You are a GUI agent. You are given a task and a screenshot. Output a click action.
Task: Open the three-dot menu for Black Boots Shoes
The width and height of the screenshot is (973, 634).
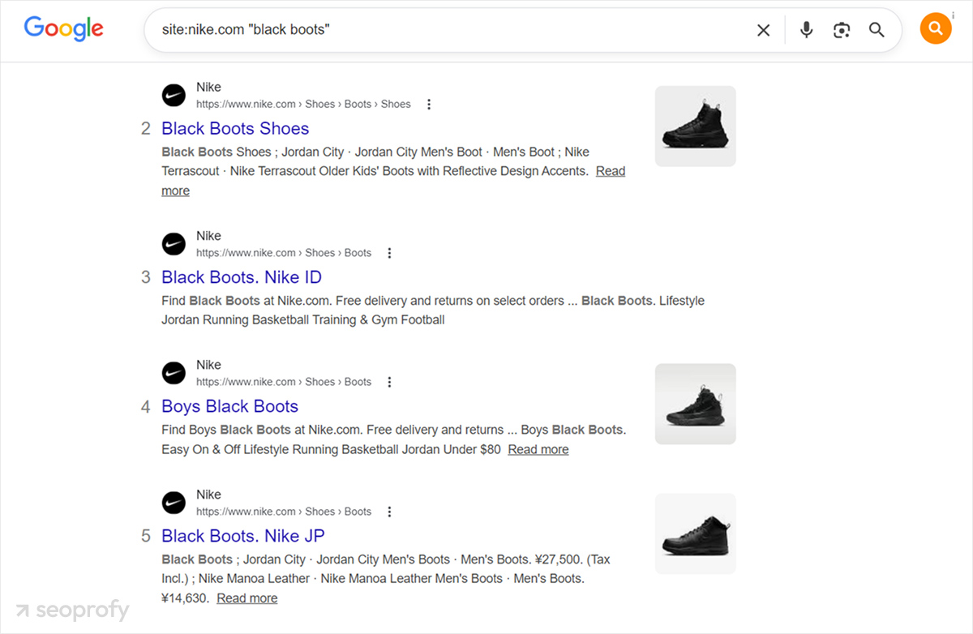429,104
